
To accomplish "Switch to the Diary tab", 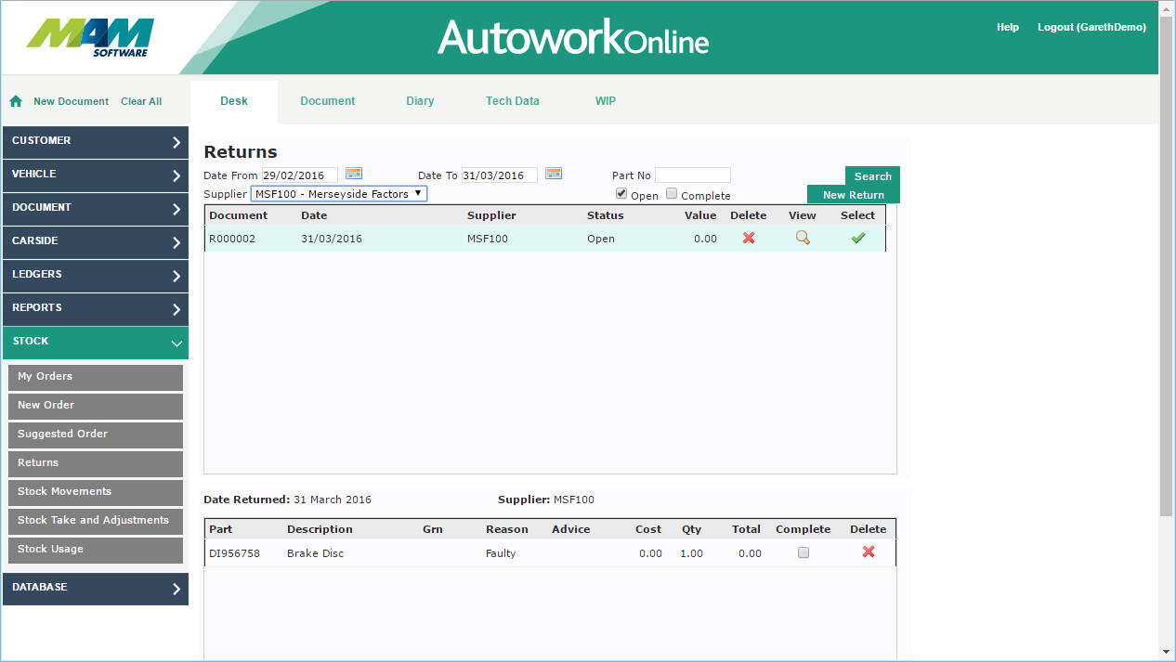I will click(420, 101).
